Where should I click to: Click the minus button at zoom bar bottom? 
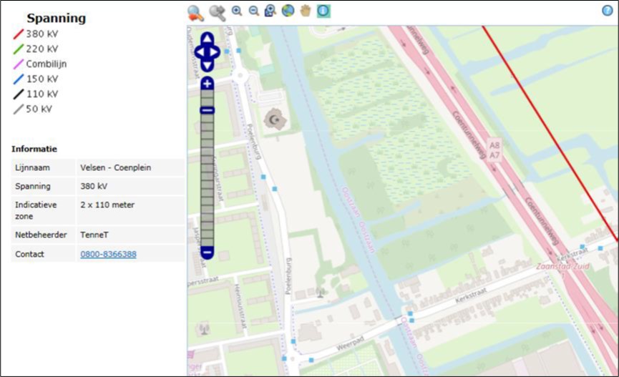[207, 253]
